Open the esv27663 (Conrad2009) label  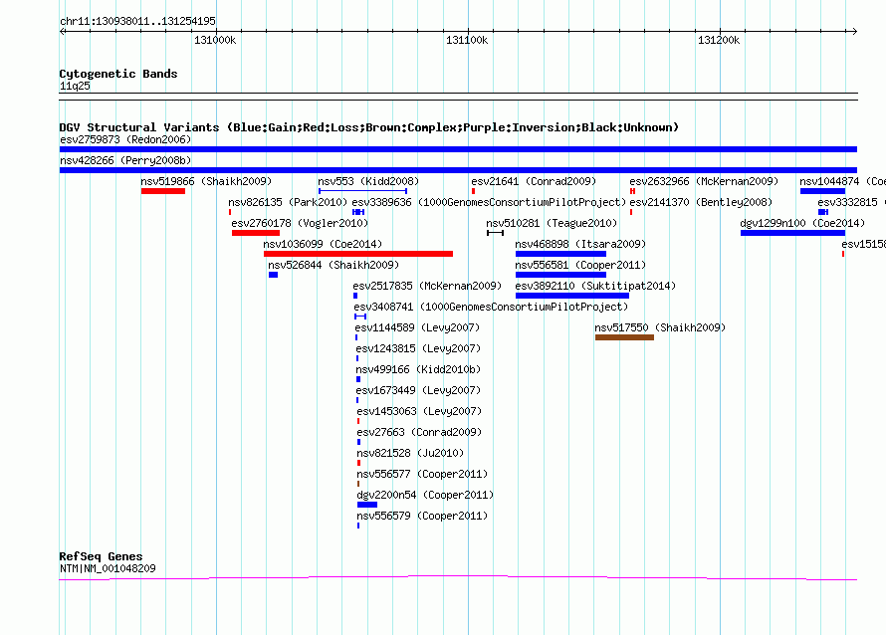coord(419,432)
